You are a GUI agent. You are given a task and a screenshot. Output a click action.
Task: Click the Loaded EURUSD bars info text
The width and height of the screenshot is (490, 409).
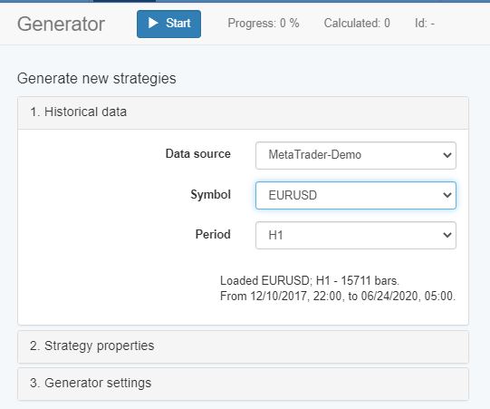click(338, 288)
